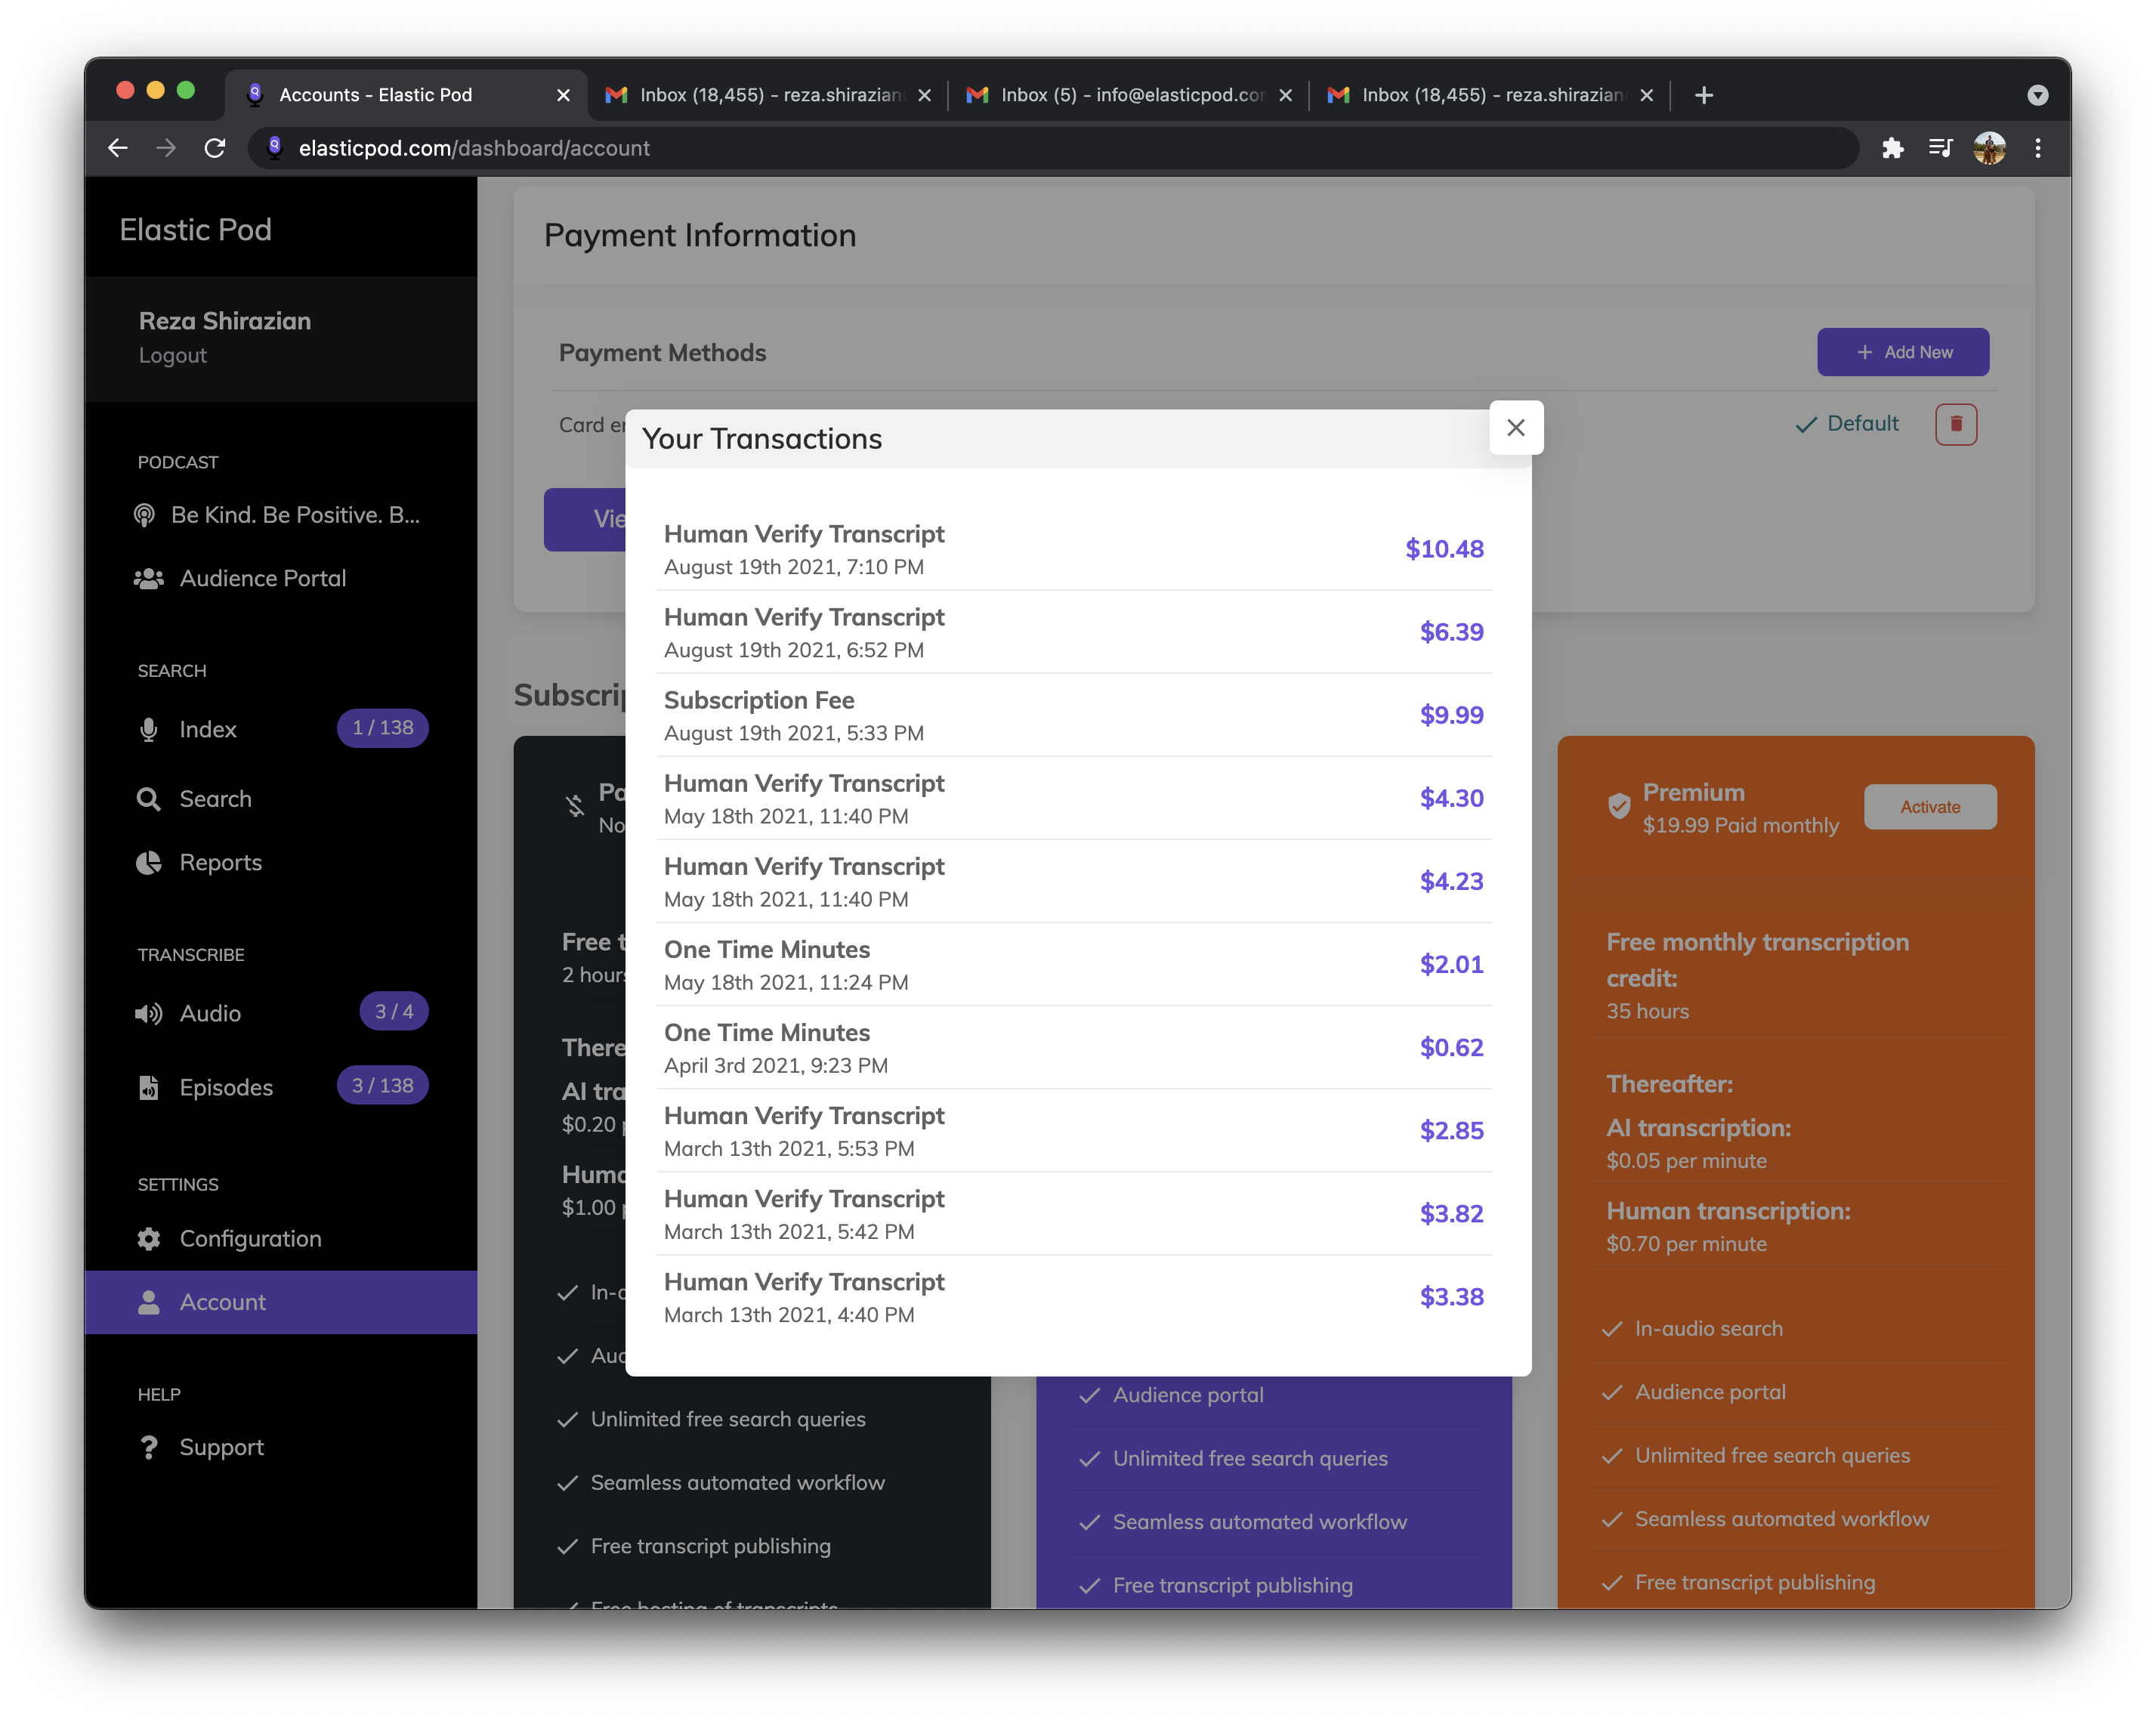2156x1721 pixels.
Task: Open the Chrome profile avatar
Action: click(x=1989, y=148)
